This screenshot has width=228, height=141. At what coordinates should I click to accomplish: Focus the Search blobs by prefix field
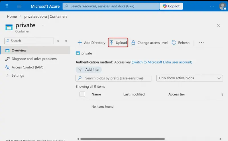pos(113,78)
